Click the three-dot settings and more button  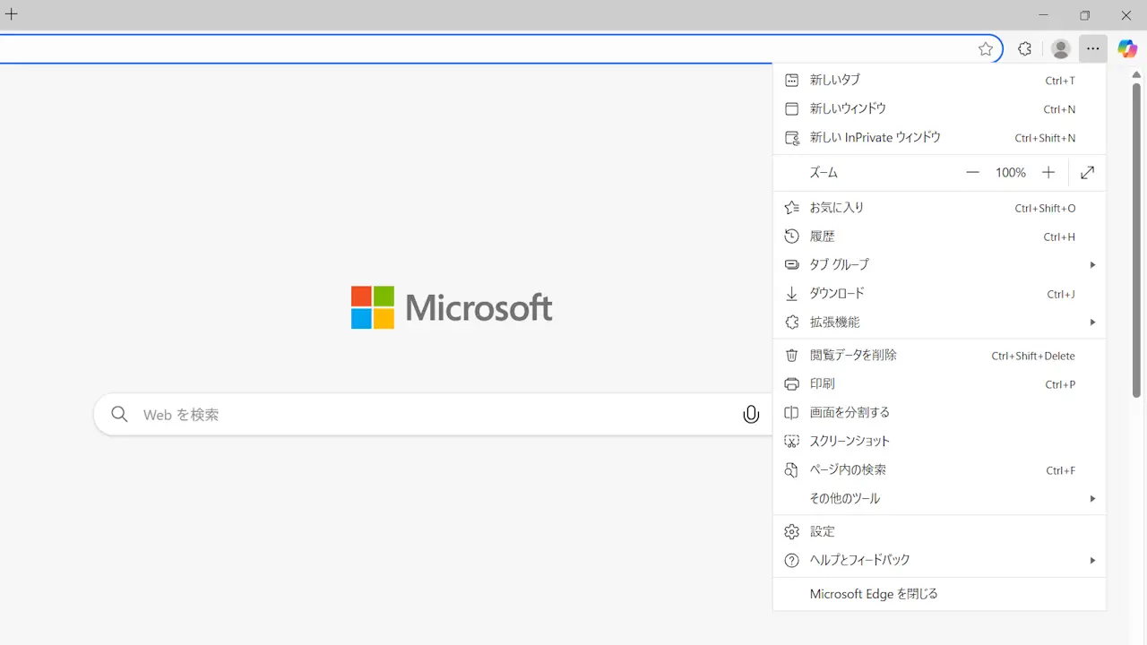coord(1093,49)
